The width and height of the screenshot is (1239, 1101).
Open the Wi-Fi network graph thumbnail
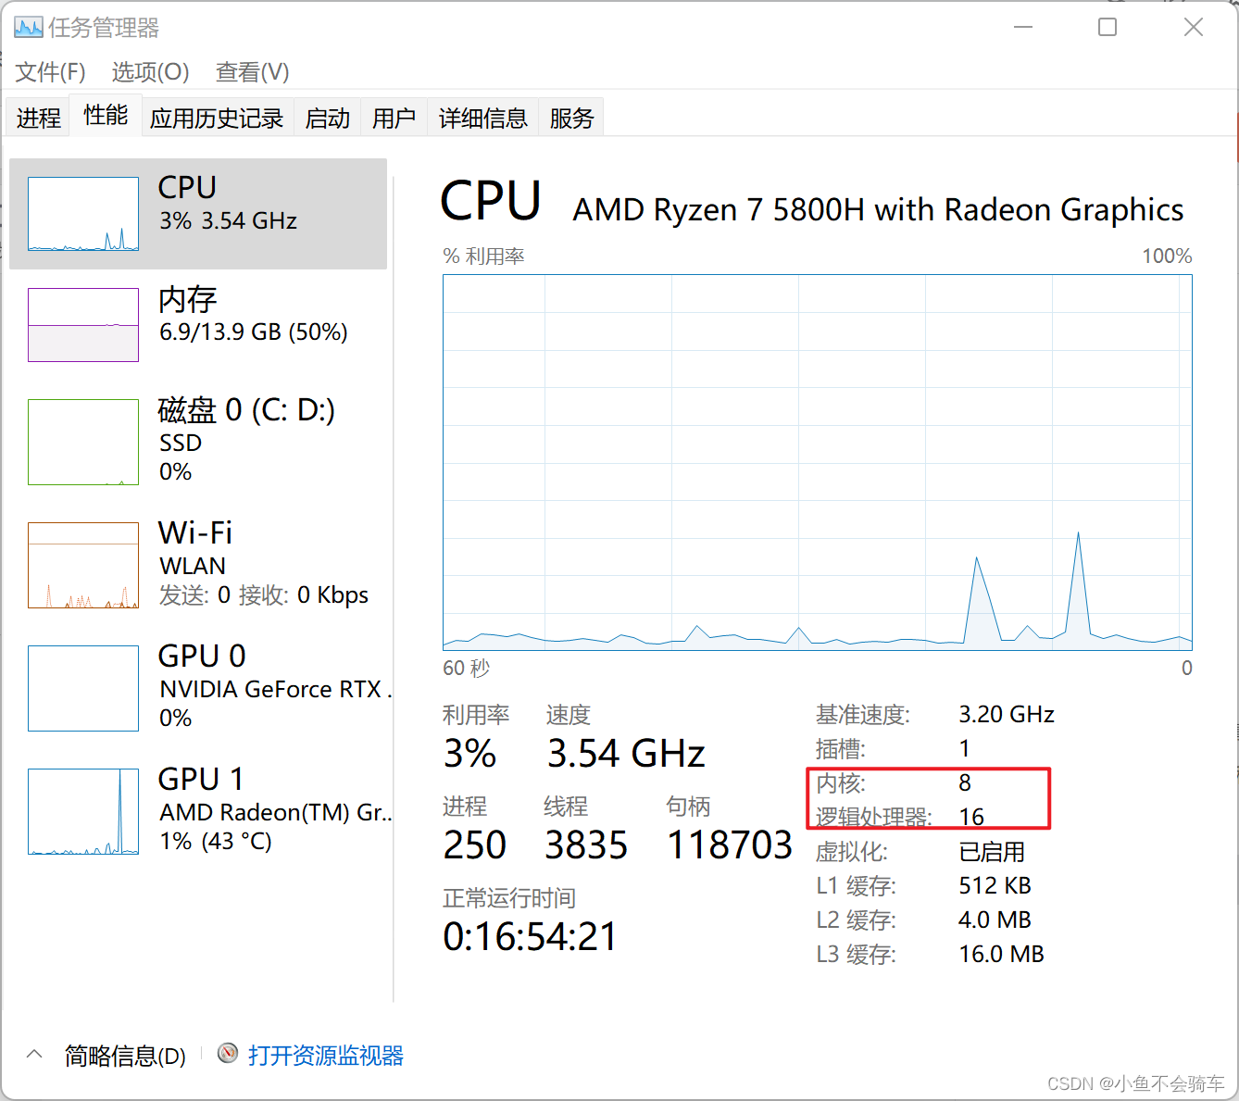[83, 565]
